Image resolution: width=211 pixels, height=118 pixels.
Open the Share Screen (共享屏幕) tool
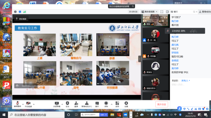tap(57, 104)
